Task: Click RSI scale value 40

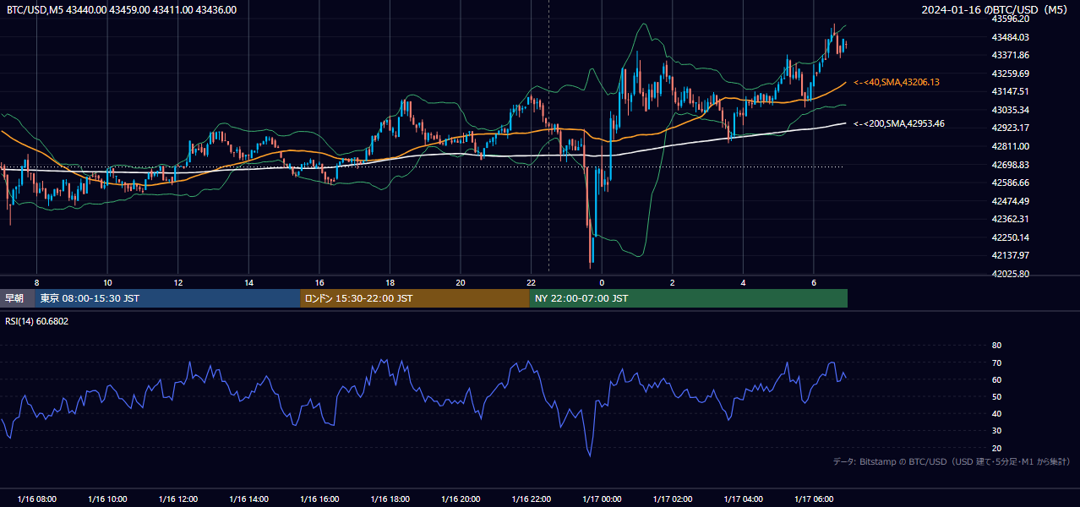Action: 996,414
